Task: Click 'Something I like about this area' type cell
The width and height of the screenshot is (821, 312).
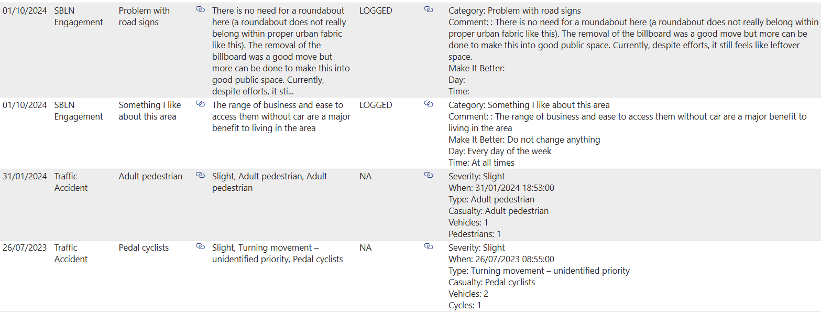Action: click(x=149, y=111)
